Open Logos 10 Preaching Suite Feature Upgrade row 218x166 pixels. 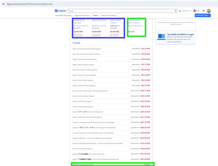[x=111, y=54]
